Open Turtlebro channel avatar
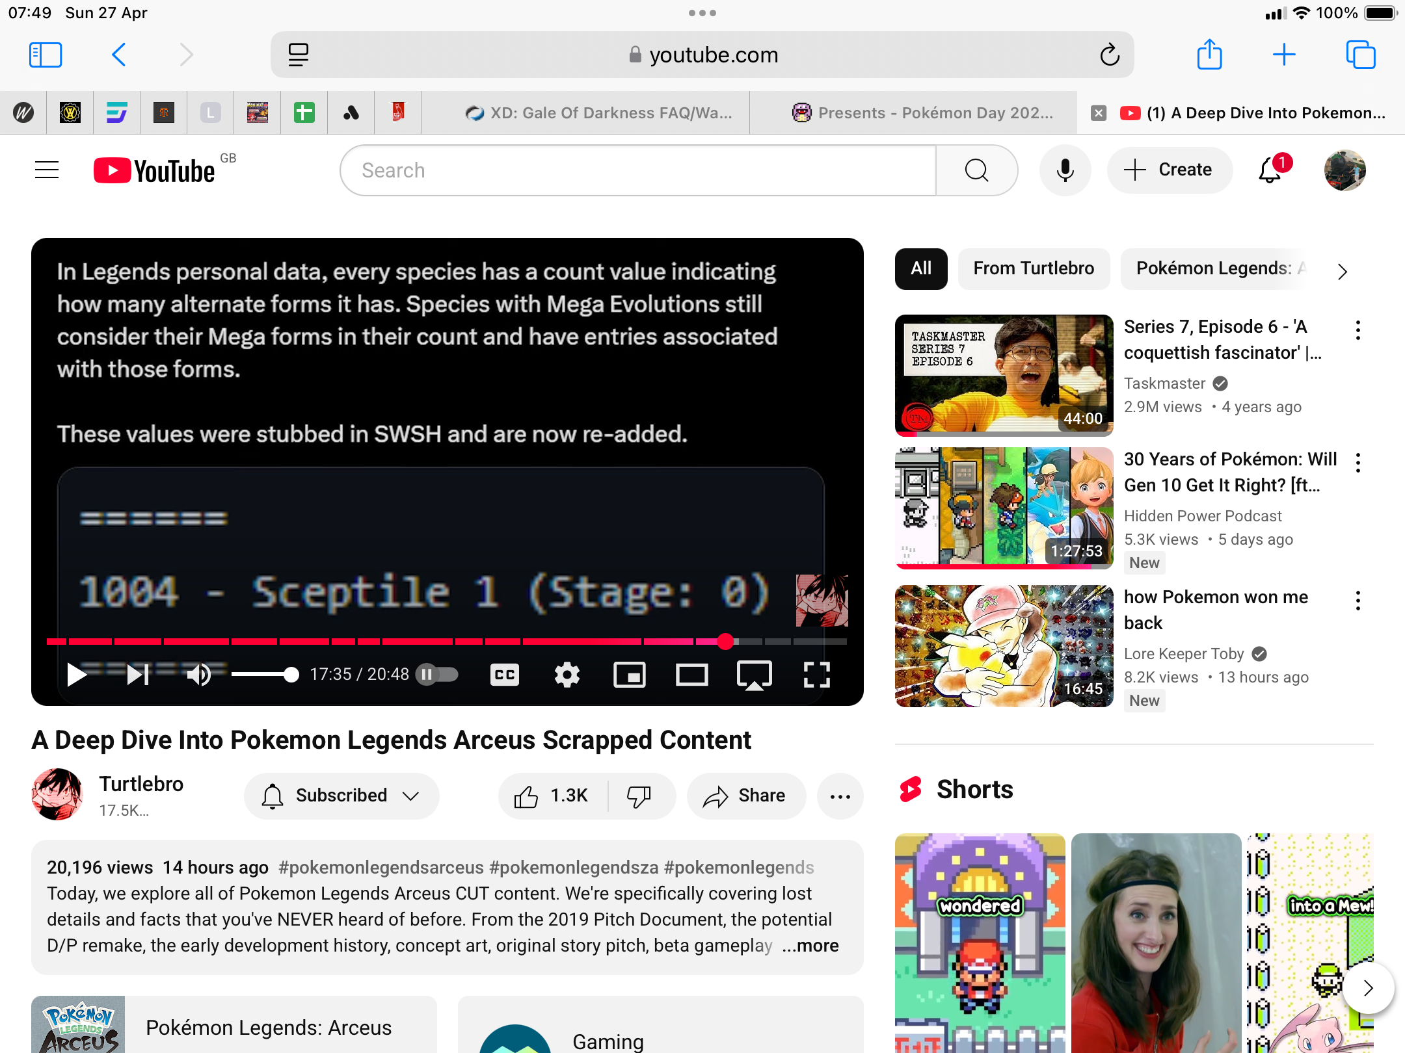Screen dimensions: 1405x1053 click(57, 794)
